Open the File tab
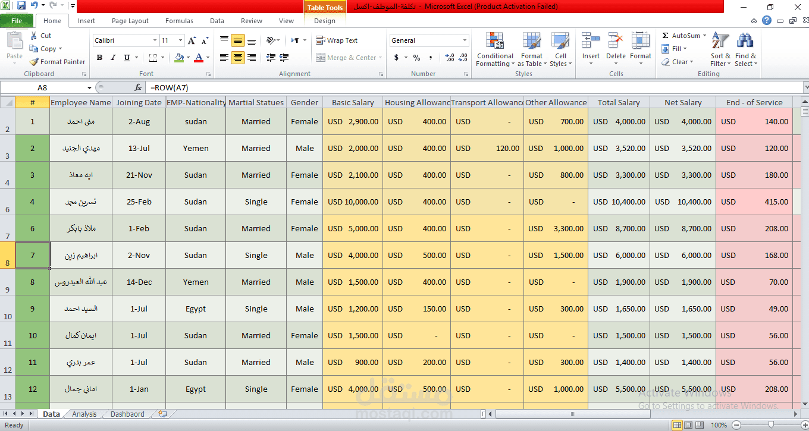The width and height of the screenshot is (809, 431). click(x=17, y=21)
